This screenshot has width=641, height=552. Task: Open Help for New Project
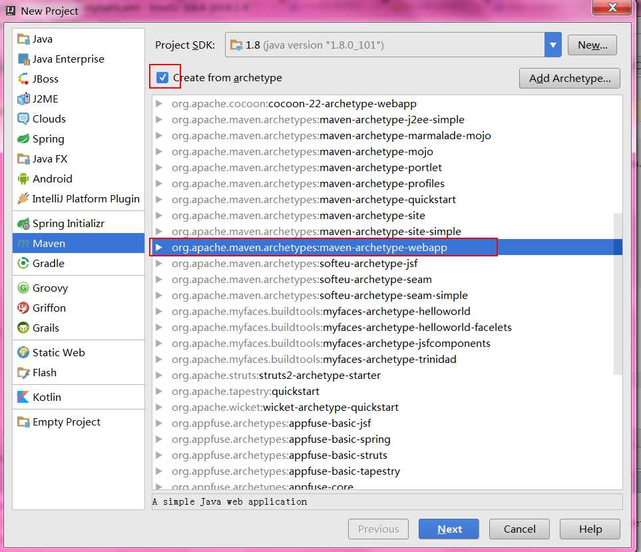[590, 529]
